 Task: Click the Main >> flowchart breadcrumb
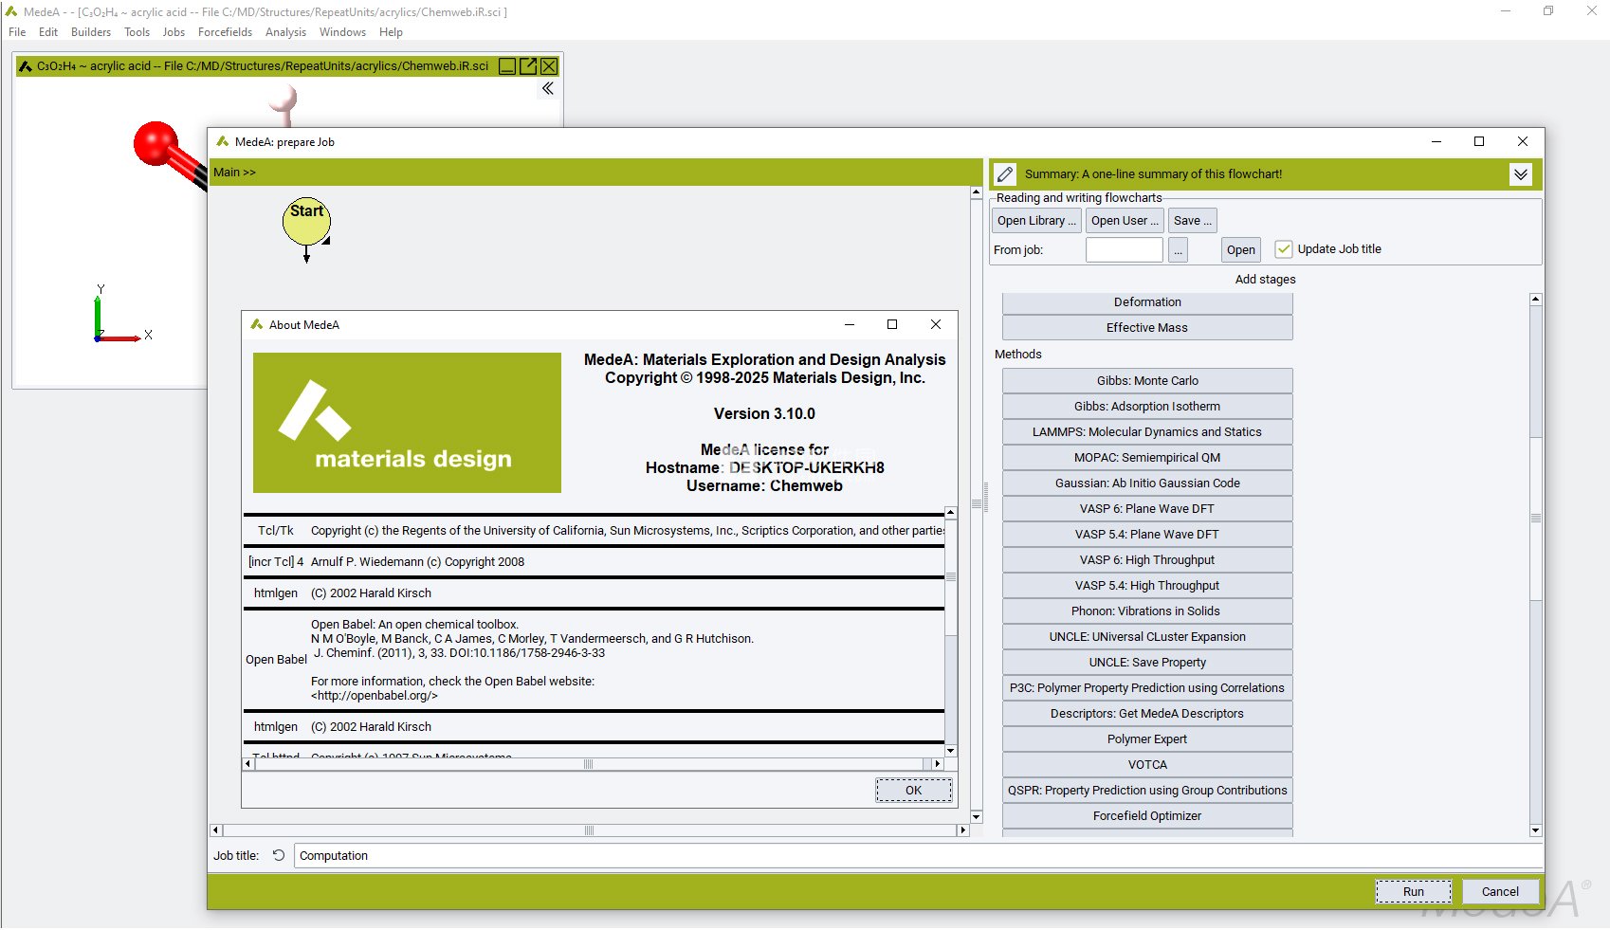pyautogui.click(x=234, y=173)
